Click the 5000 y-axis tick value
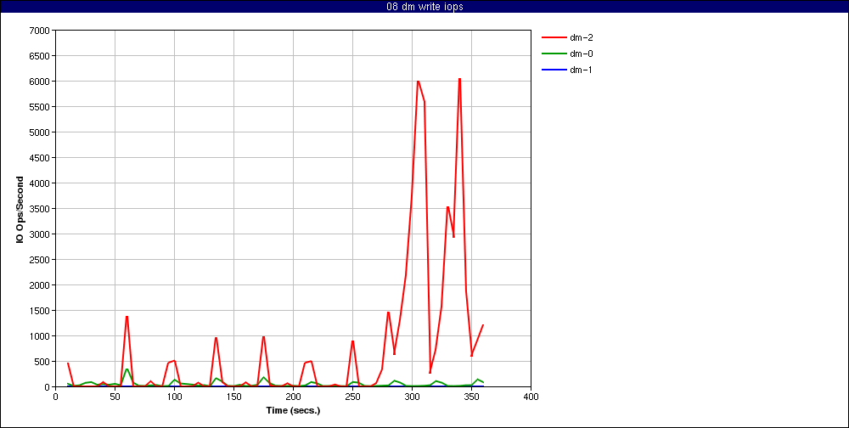Screen dimensions: 849x428 tap(39, 132)
